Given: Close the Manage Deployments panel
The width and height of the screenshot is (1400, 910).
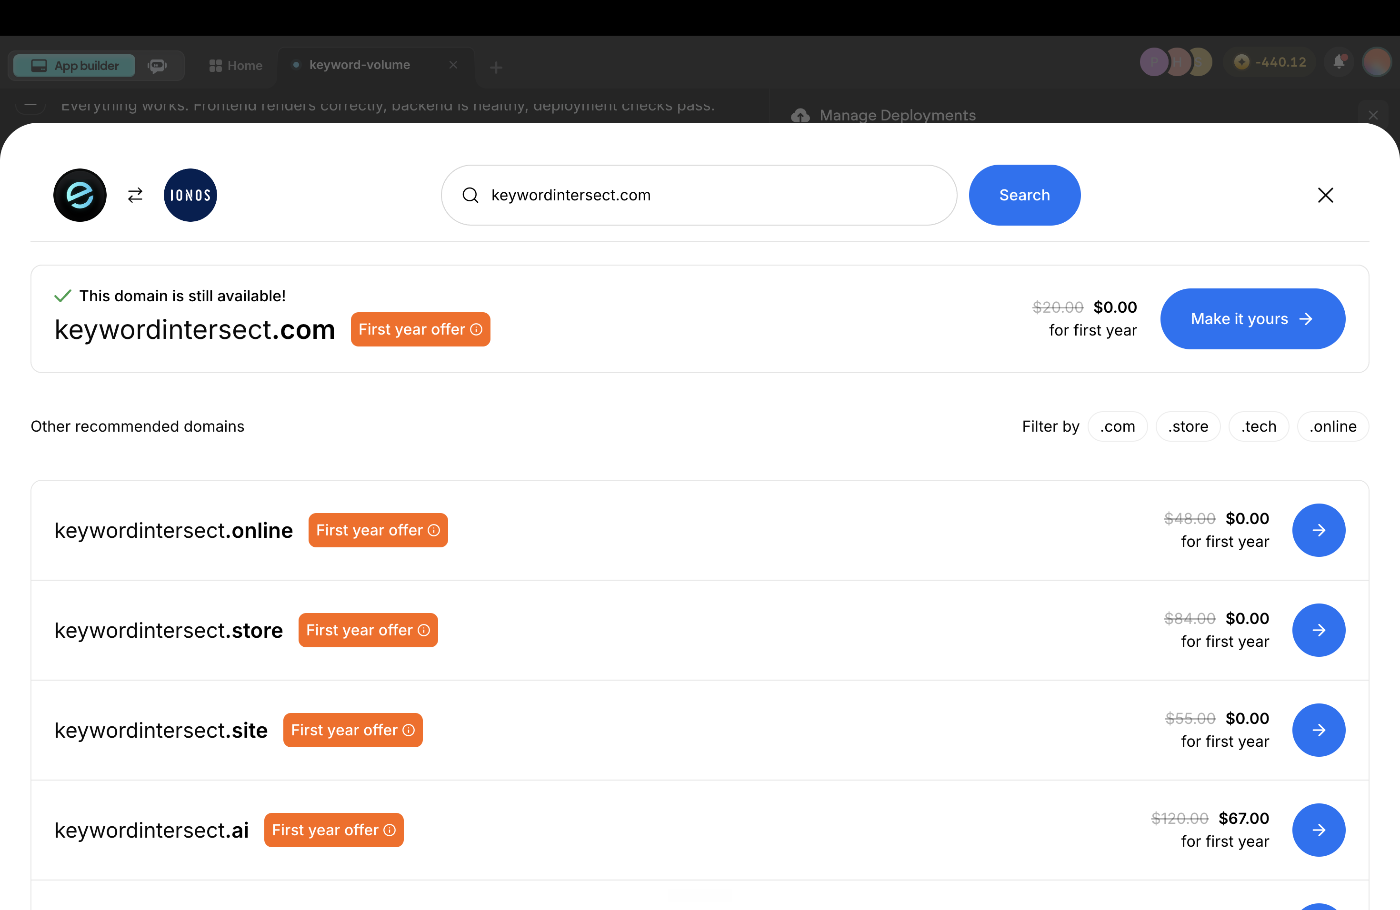Looking at the screenshot, I should (x=1373, y=115).
